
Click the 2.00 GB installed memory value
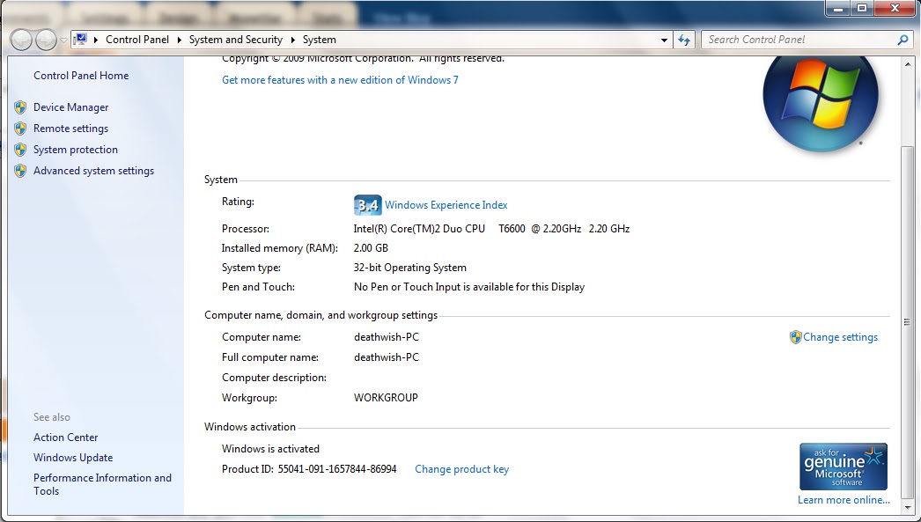[371, 247]
